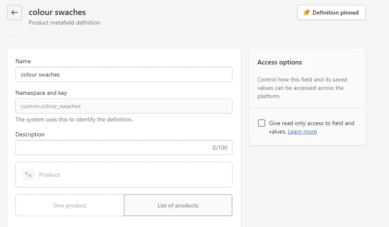This screenshot has height=227, width=389.
Task: Edit the Name input field
Action: tap(124, 74)
